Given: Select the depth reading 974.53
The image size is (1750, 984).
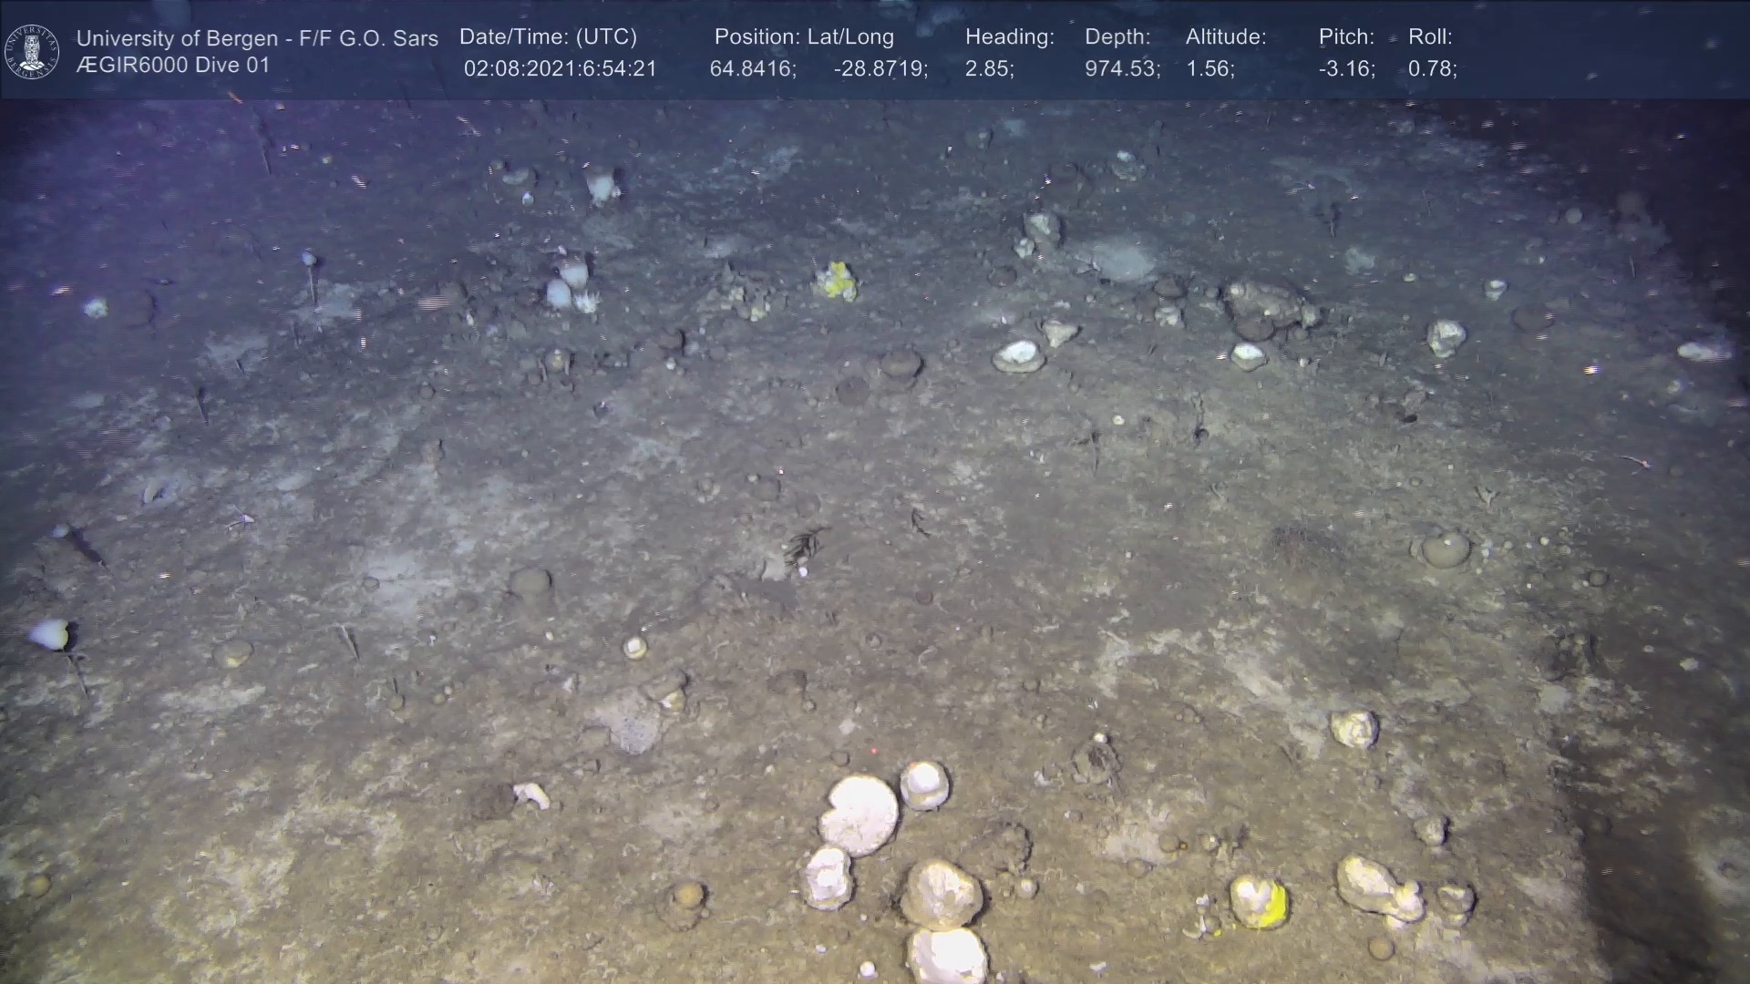Looking at the screenshot, I should [1122, 69].
